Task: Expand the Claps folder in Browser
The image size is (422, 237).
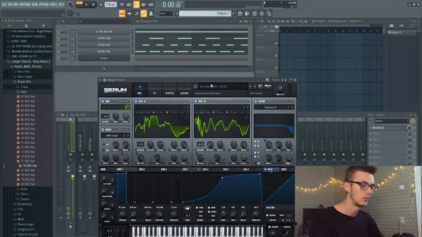Action: pyautogui.click(x=22, y=86)
